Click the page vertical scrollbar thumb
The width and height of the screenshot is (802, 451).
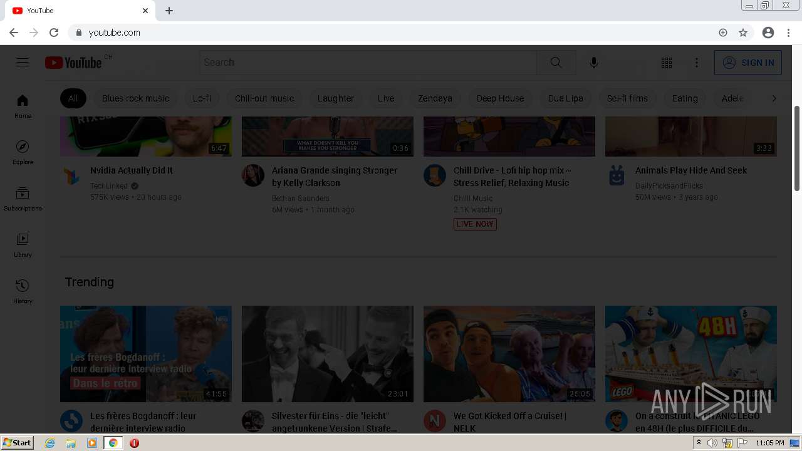pyautogui.click(x=797, y=148)
